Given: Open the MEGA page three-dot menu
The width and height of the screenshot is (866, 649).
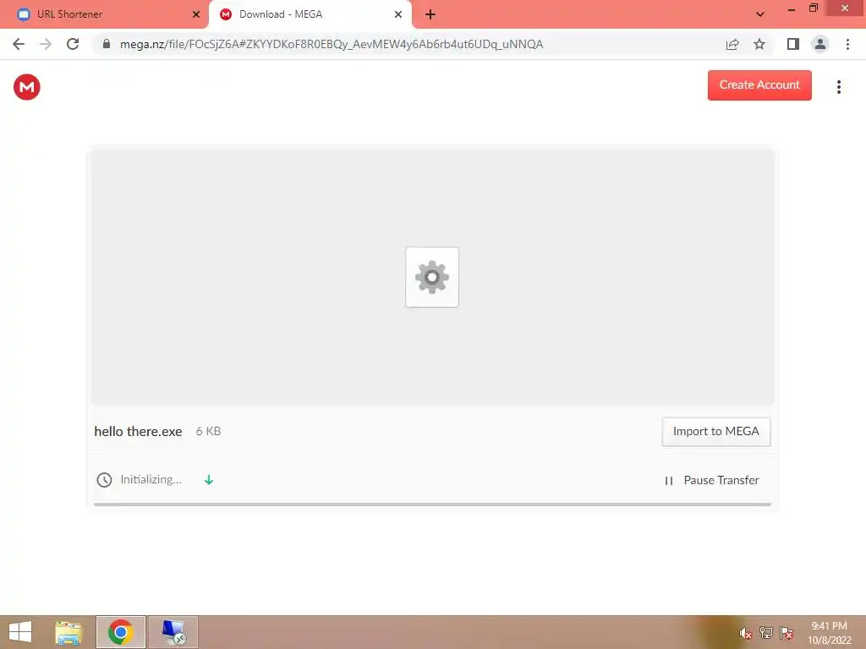Looking at the screenshot, I should point(838,87).
